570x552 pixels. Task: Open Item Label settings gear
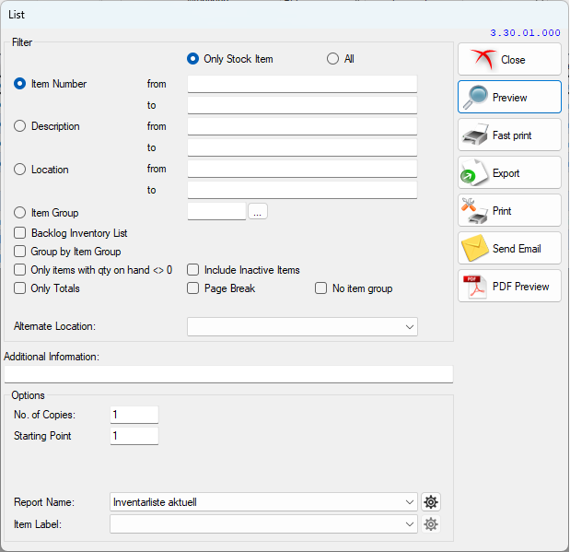pyautogui.click(x=431, y=524)
